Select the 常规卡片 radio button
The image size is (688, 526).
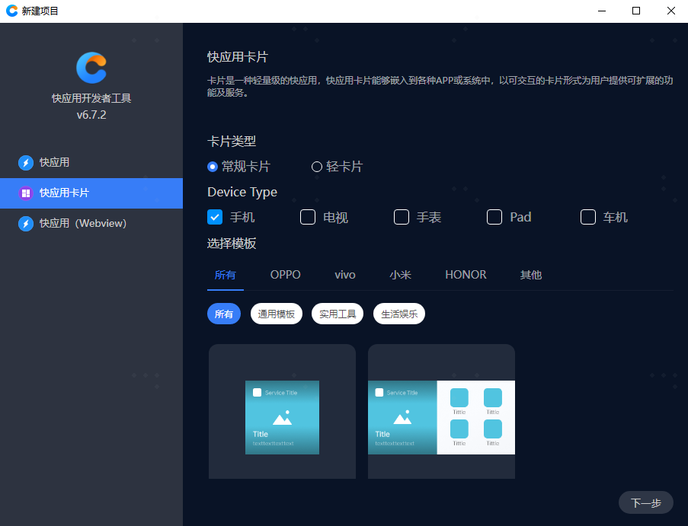coord(213,167)
